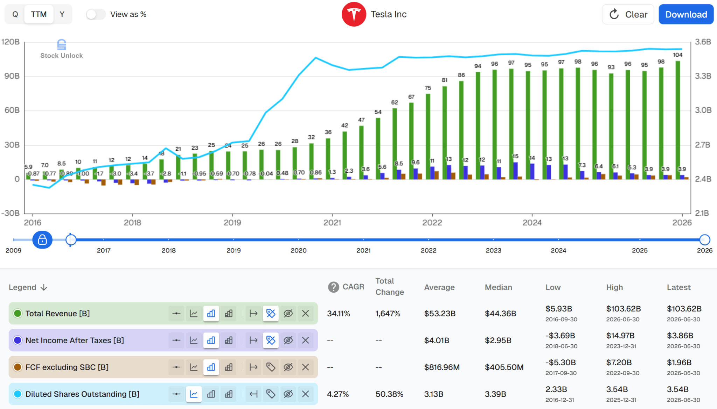717x409 pixels.
Task: Select bar chart icon for Diluted Shares Outstanding
Action: point(211,394)
